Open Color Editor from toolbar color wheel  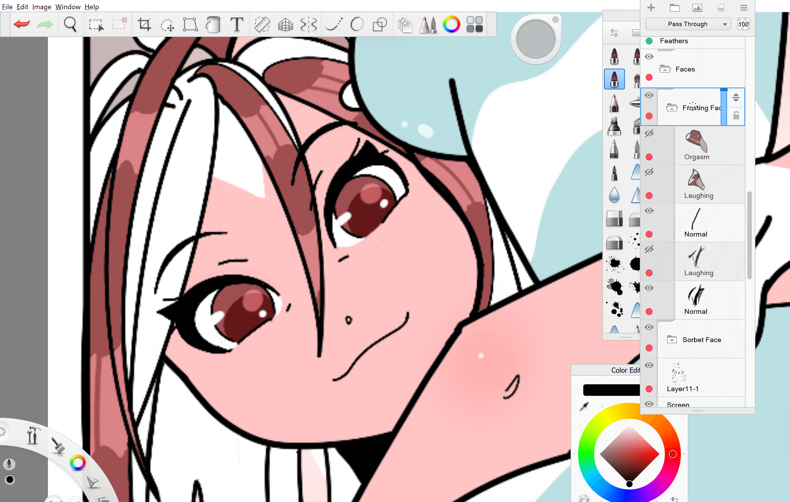click(451, 24)
